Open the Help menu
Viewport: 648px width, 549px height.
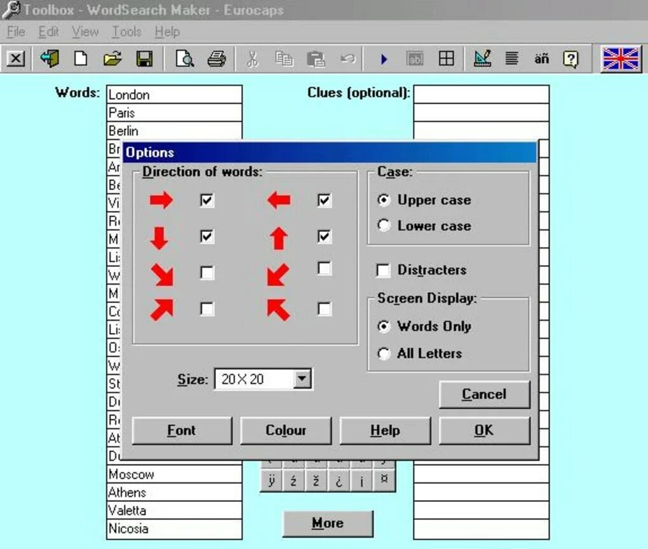tap(167, 32)
